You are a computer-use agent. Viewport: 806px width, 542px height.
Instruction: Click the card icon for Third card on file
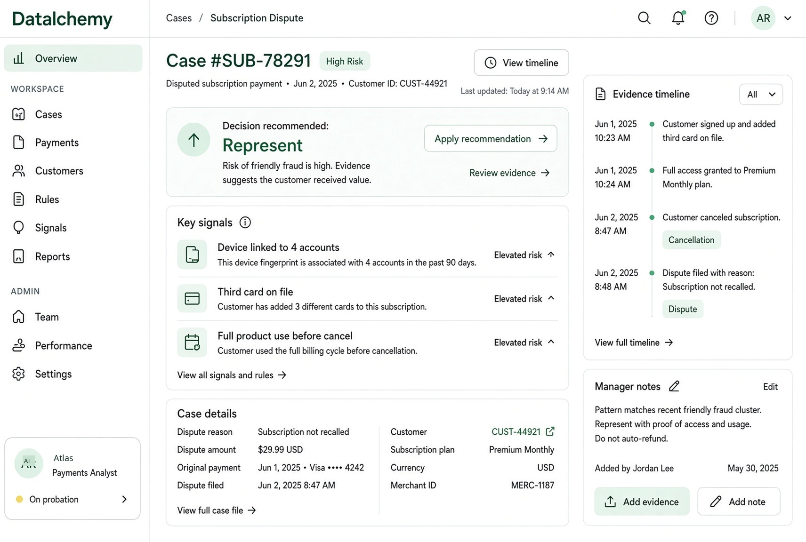[192, 298]
